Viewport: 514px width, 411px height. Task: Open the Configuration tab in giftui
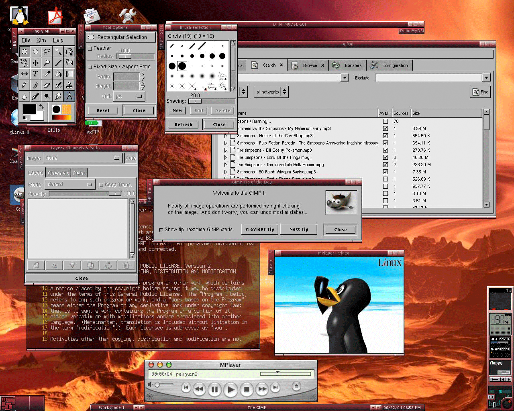coord(390,65)
